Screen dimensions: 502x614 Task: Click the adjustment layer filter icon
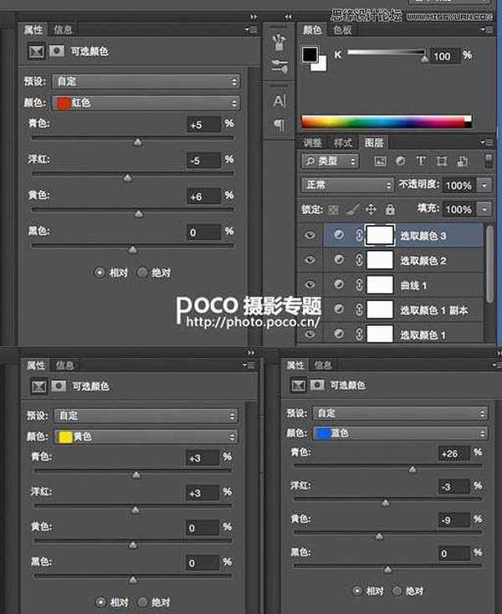[x=400, y=161]
